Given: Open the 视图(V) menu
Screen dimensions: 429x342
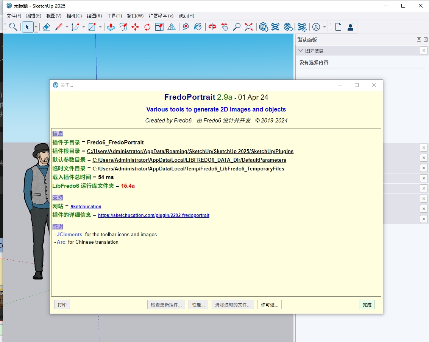Looking at the screenshot, I should (54, 16).
